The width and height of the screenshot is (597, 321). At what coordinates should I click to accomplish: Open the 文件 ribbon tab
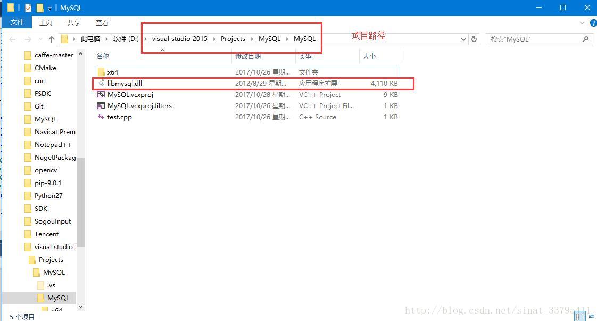click(x=16, y=22)
